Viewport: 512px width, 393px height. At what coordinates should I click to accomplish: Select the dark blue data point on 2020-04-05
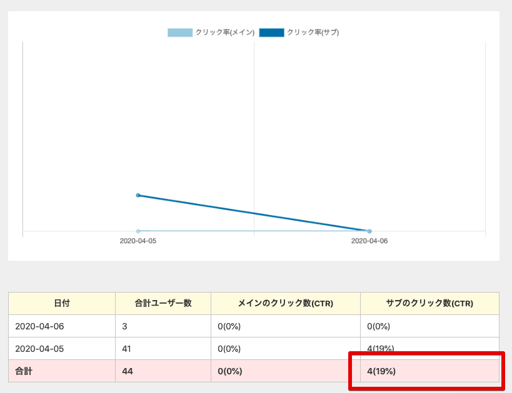138,195
